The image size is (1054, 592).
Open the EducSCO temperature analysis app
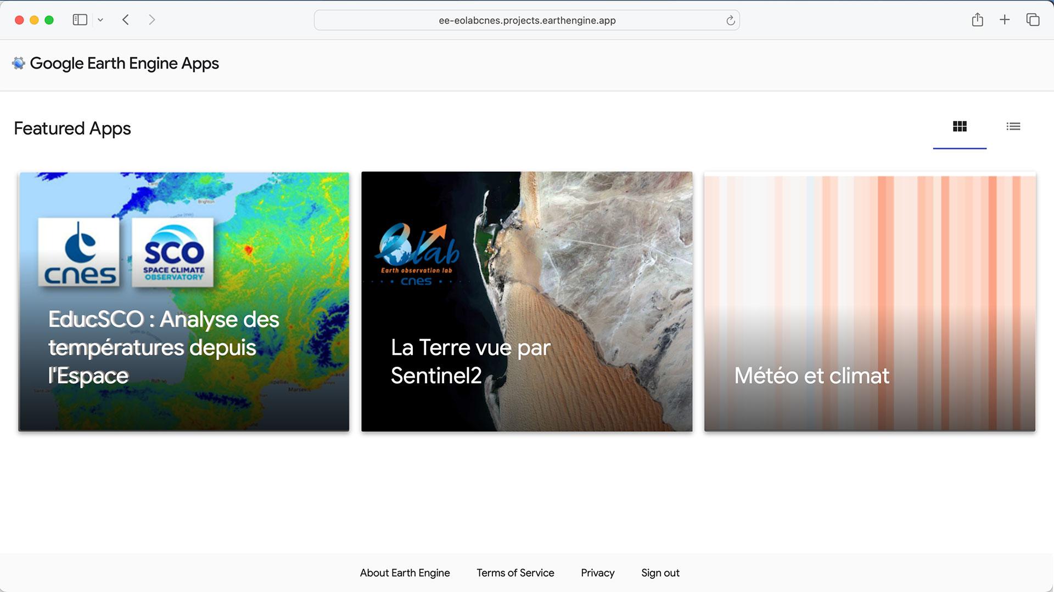pos(183,301)
